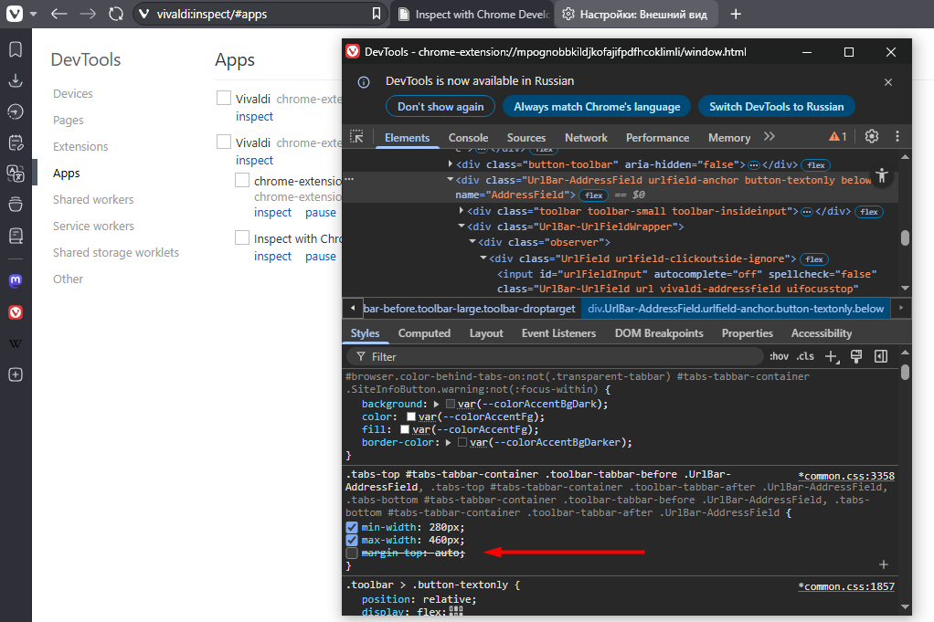Open the Wikipedia web panel
Screen dimensions: 934x622
tap(16, 343)
